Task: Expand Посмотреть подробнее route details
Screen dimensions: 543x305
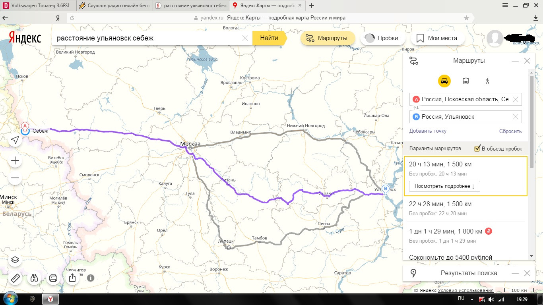Action: [x=444, y=186]
